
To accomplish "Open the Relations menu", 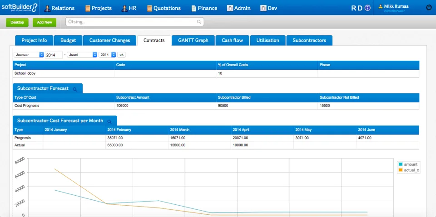I will pyautogui.click(x=59, y=8).
